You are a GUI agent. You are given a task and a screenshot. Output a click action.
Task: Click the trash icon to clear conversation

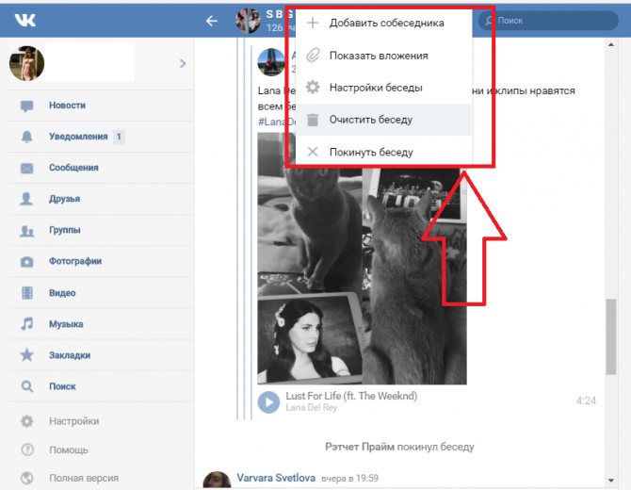313,120
